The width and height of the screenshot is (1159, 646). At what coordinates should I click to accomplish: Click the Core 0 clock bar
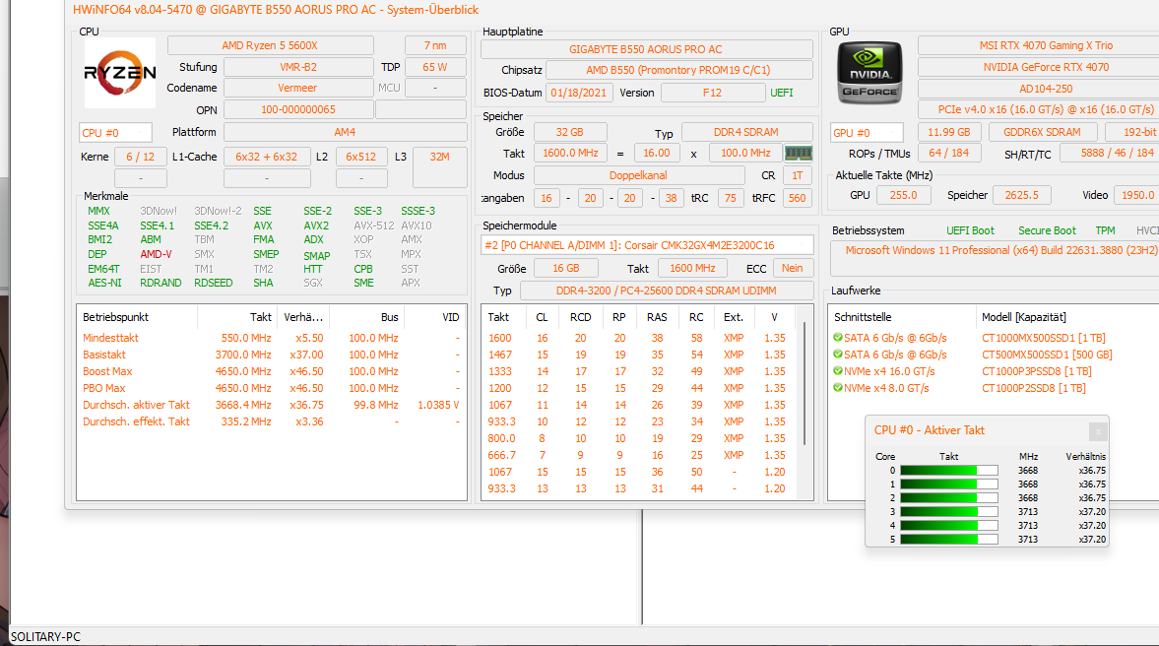949,470
